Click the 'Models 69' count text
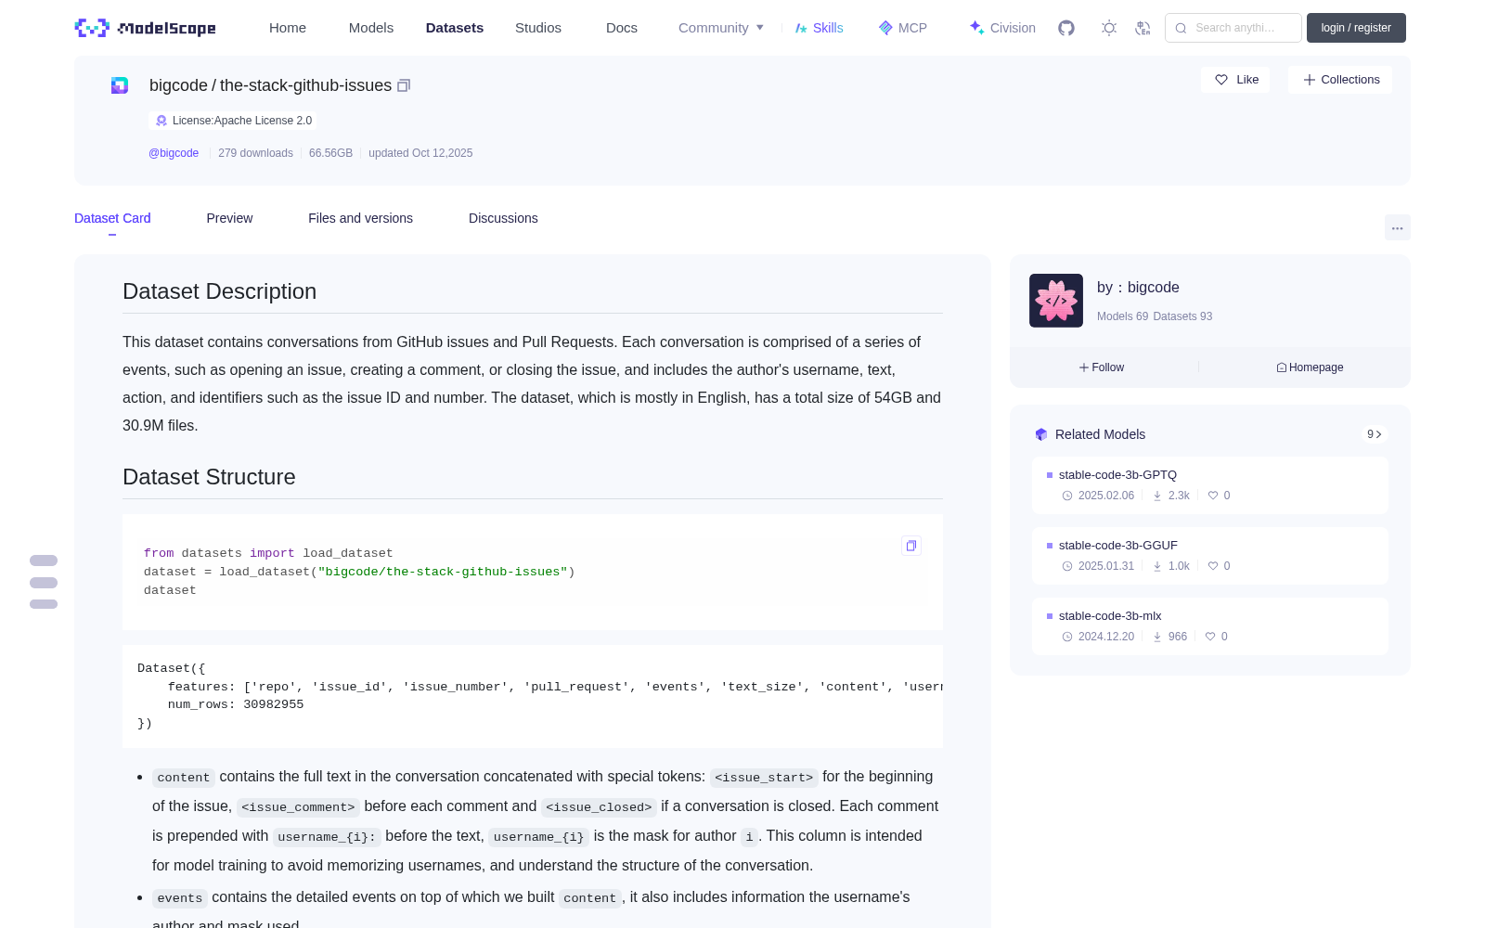Image resolution: width=1485 pixels, height=928 pixels. coord(1122,316)
